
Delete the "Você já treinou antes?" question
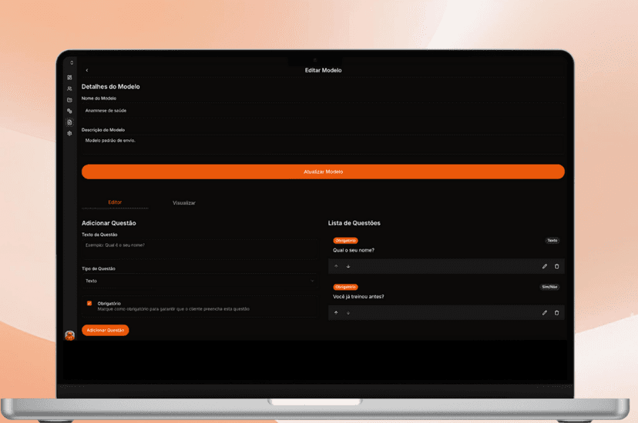[x=557, y=313]
